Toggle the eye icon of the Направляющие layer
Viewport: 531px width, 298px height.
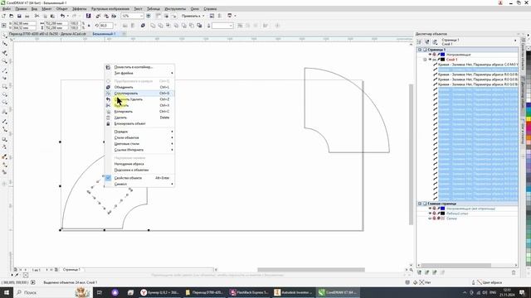tap(430, 55)
